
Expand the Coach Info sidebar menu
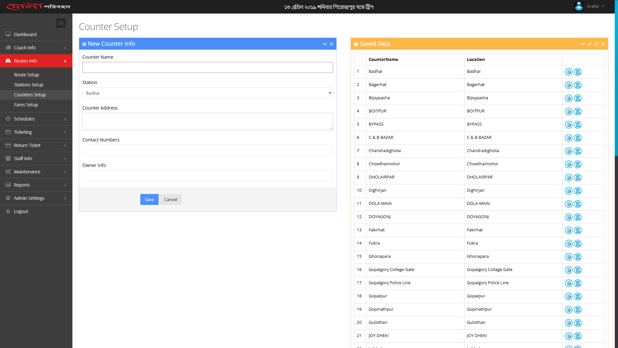coord(36,48)
